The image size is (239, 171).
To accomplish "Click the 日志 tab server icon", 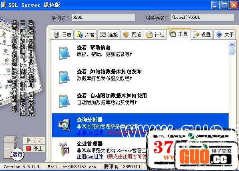I will coord(56,34).
